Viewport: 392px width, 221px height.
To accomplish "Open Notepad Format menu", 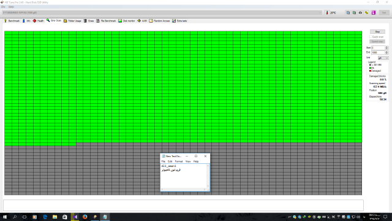I will [x=179, y=161].
